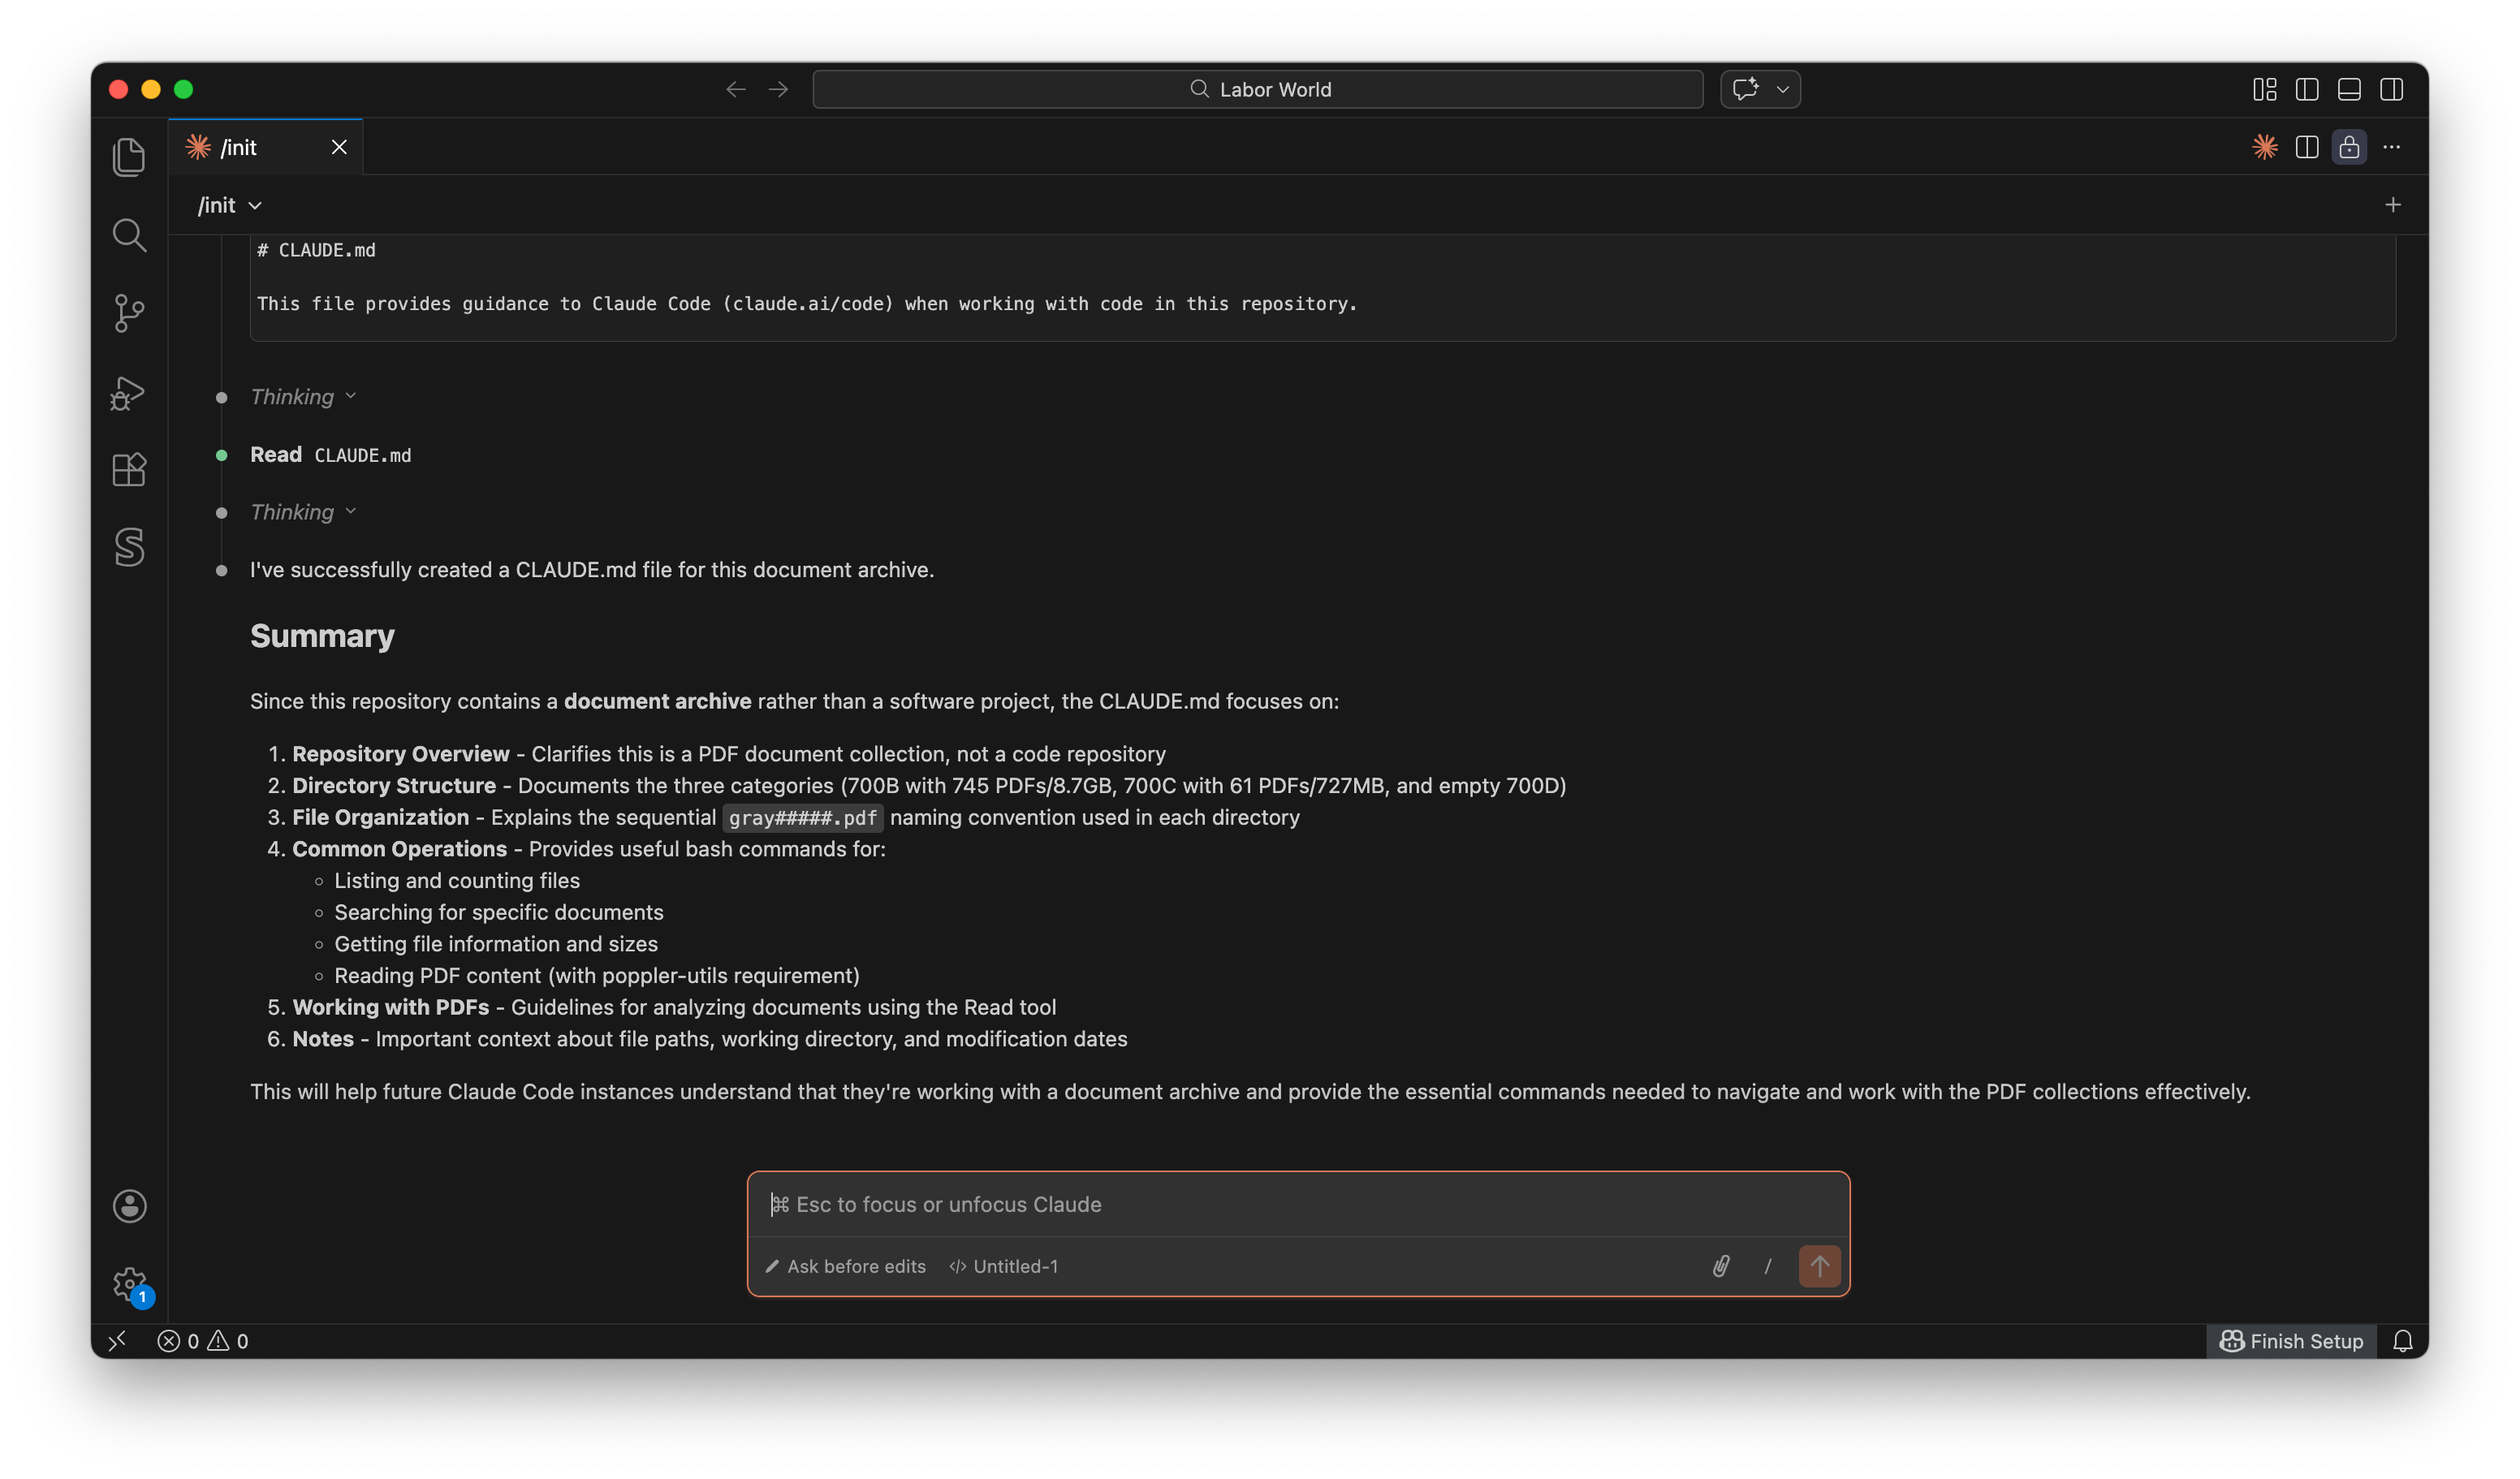Open the Extensions view

coord(129,470)
